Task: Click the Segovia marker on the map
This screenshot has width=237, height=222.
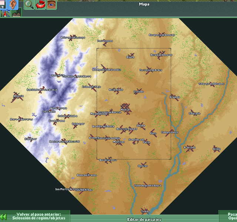Action: 17,96
